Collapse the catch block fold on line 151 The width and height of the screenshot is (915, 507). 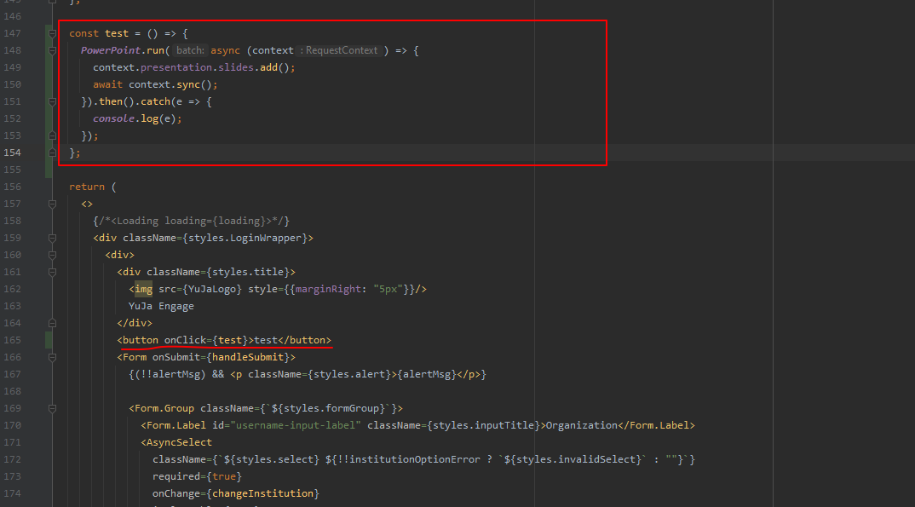52,101
